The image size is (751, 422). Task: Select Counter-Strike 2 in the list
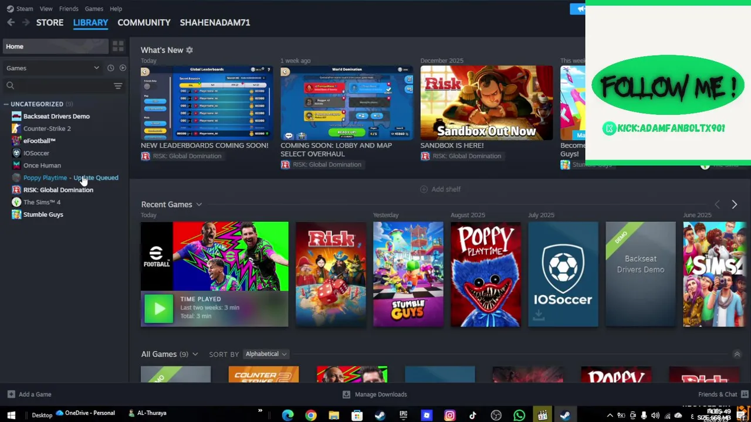(47, 128)
